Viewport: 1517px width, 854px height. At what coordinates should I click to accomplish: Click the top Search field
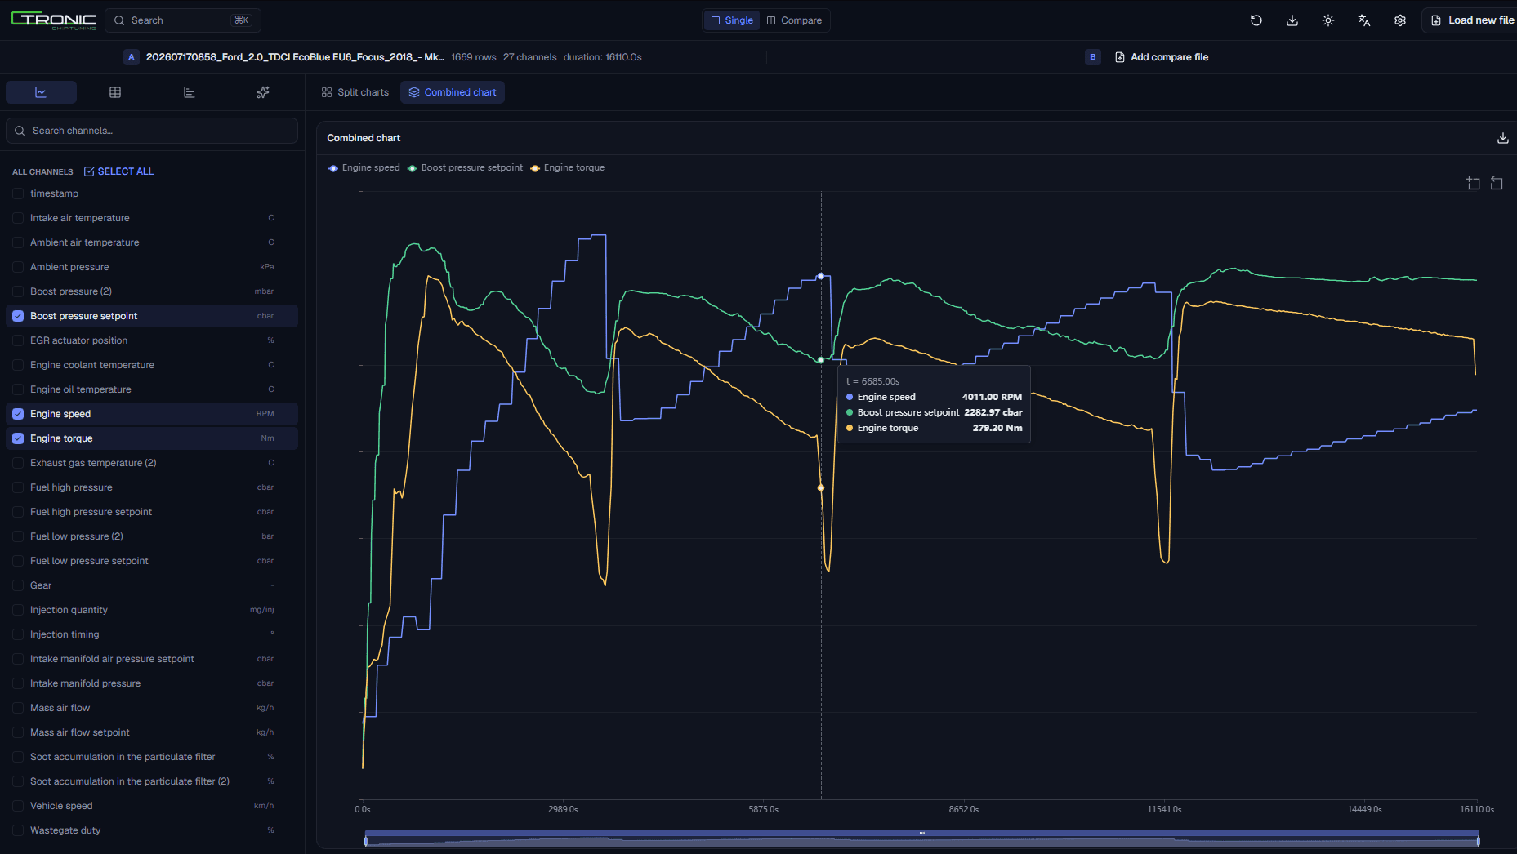(183, 20)
